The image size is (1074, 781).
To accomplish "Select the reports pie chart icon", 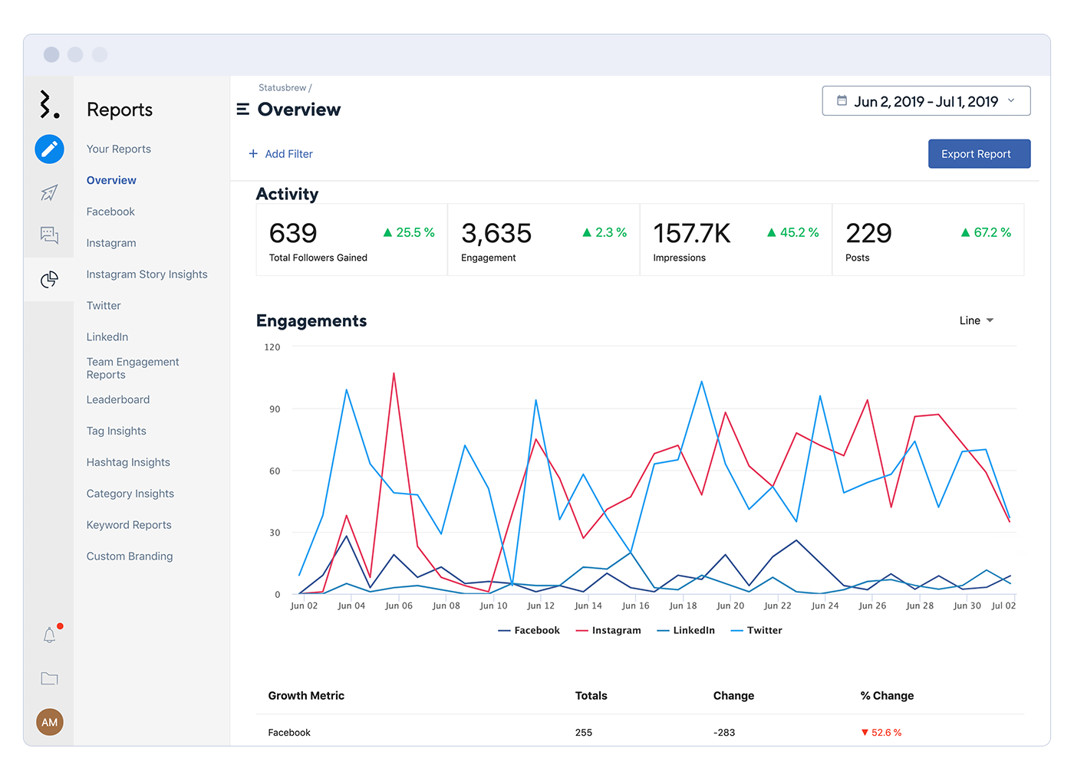I will (49, 280).
